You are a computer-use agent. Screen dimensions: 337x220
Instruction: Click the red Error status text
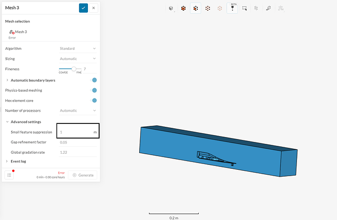[x=61, y=173]
